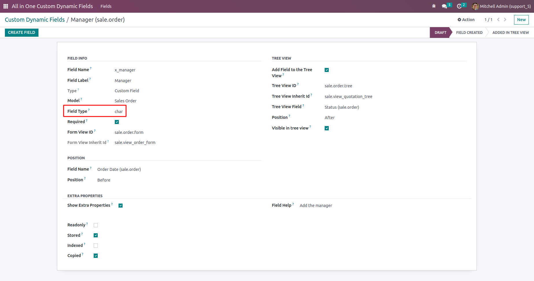The height and width of the screenshot is (281, 534).
Task: Click help mark next to Field Help
Action: 293,204
